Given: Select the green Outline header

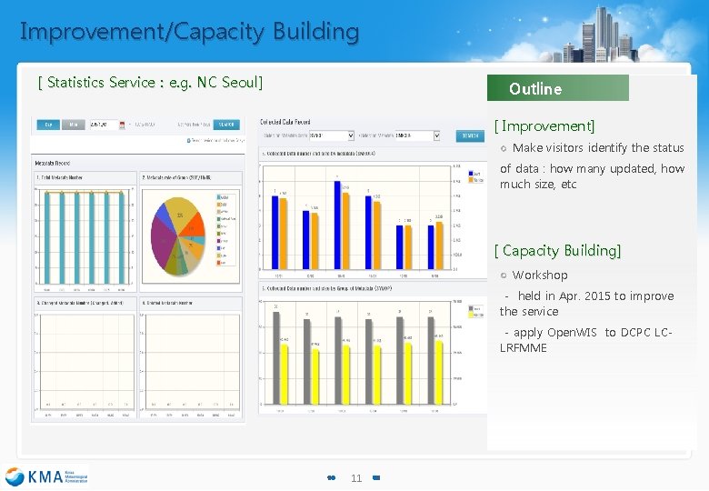Looking at the screenshot, I should [x=557, y=88].
